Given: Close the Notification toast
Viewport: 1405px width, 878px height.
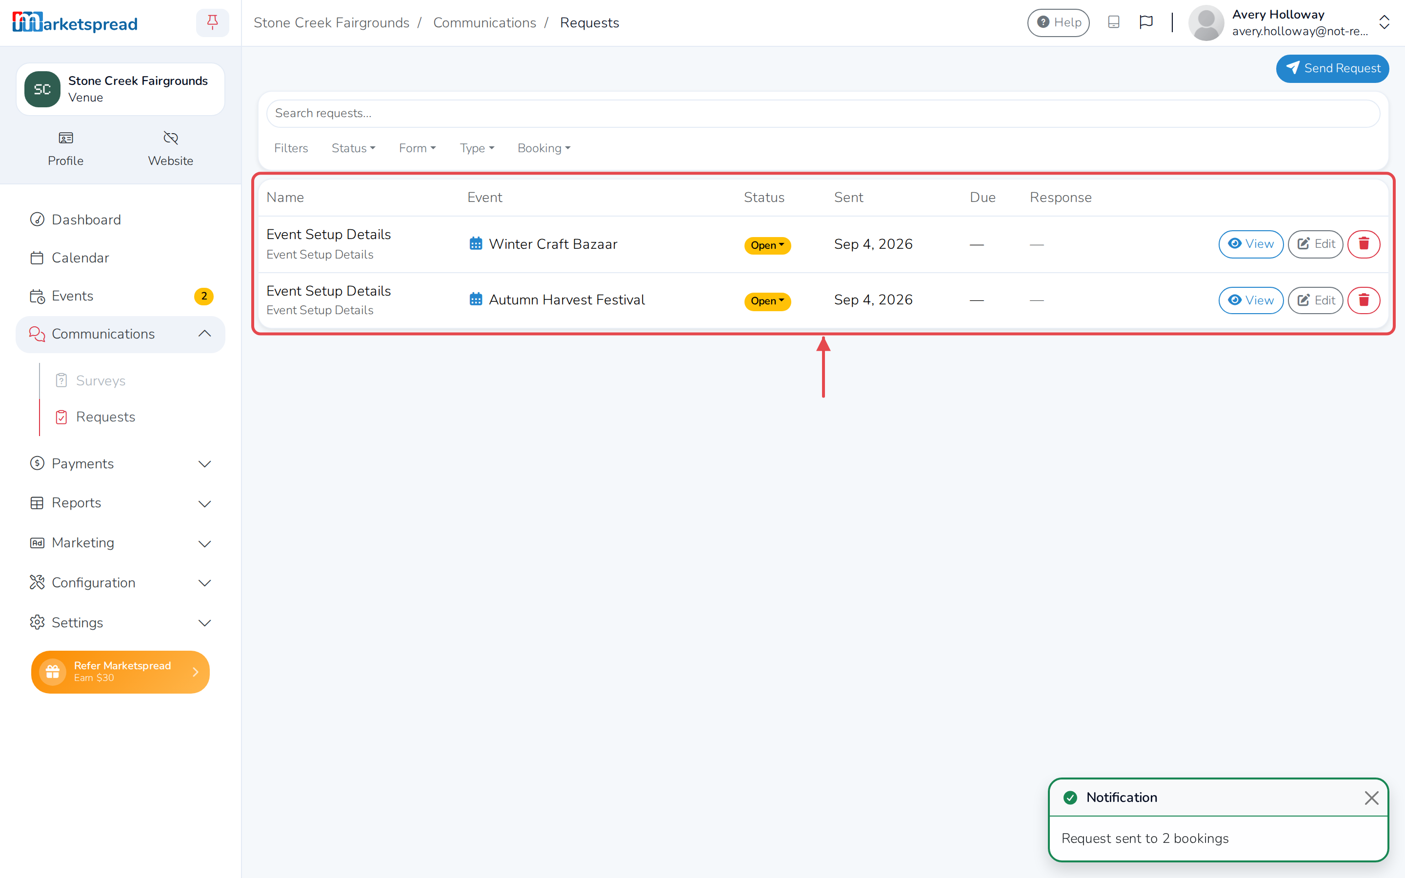Looking at the screenshot, I should pyautogui.click(x=1371, y=798).
